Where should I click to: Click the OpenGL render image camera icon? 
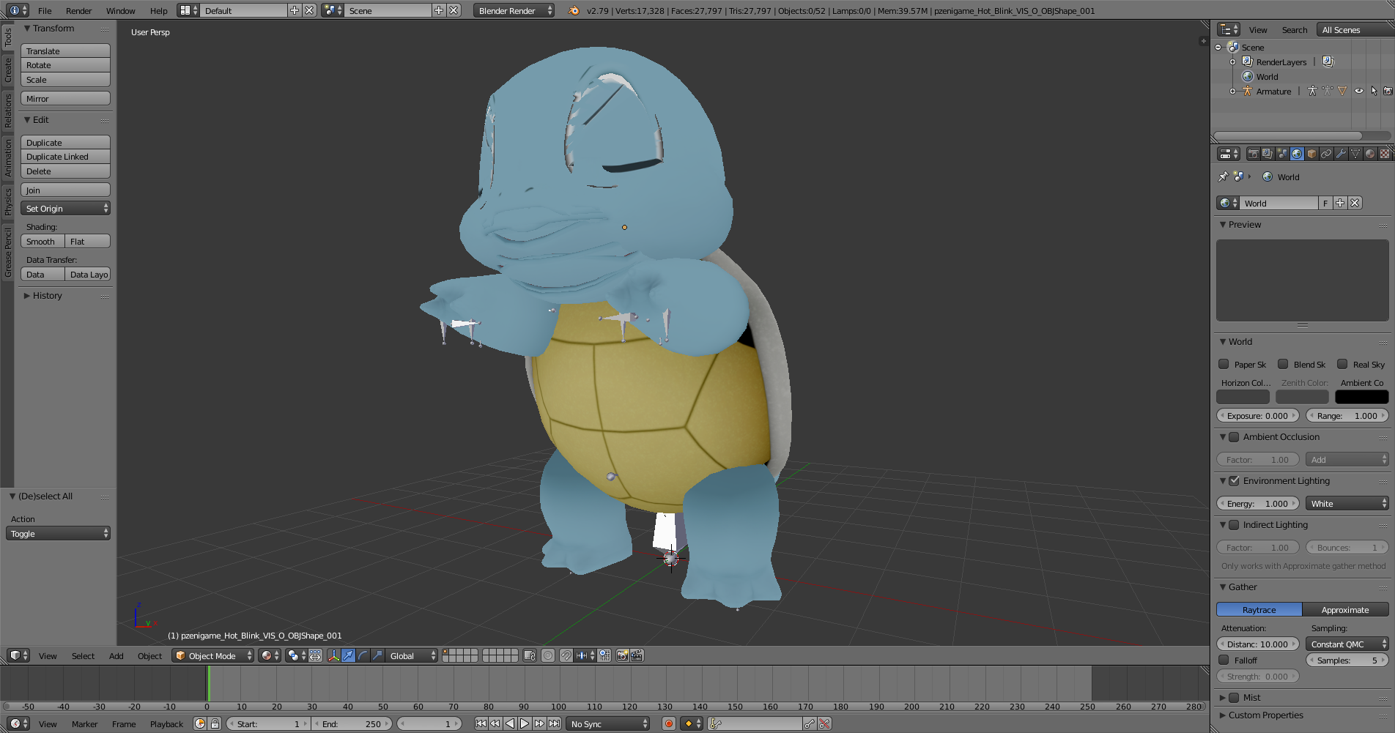click(x=622, y=655)
